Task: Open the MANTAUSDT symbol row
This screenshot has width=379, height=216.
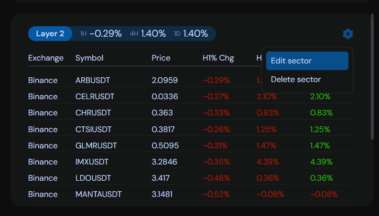Action: coord(98,194)
